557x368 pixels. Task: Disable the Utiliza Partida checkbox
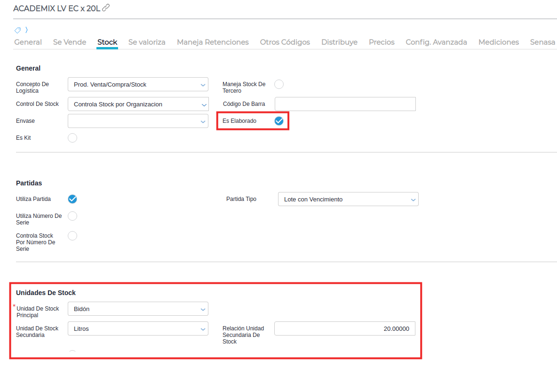tap(72, 199)
